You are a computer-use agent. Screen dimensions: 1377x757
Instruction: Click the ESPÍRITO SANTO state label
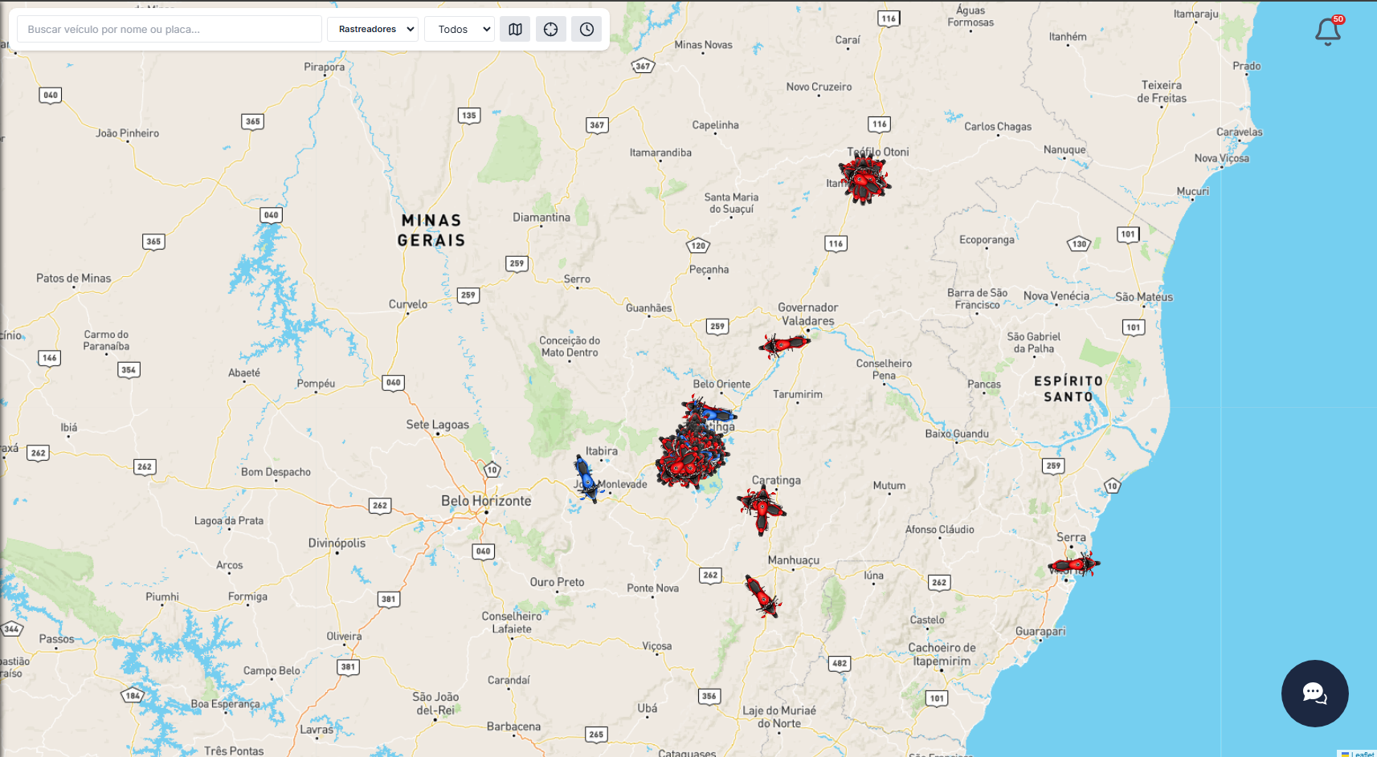[x=1069, y=389]
